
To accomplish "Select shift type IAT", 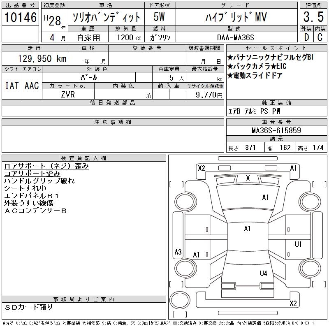I will pos(12,86).
